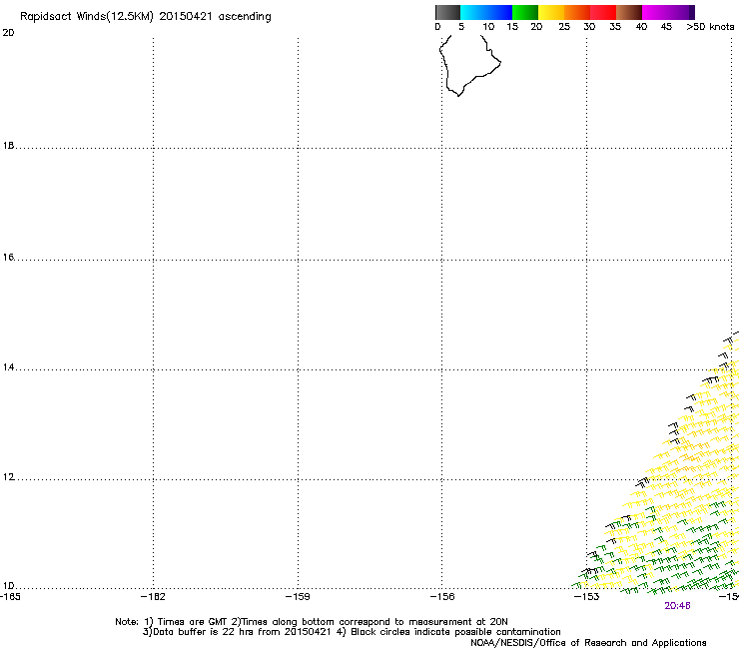Click the latitude label 20
Screen dimensions: 739x649
click(x=8, y=33)
